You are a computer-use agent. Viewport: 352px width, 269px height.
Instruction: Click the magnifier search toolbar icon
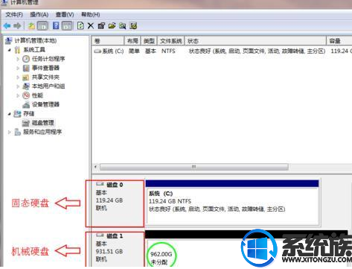click(x=123, y=25)
